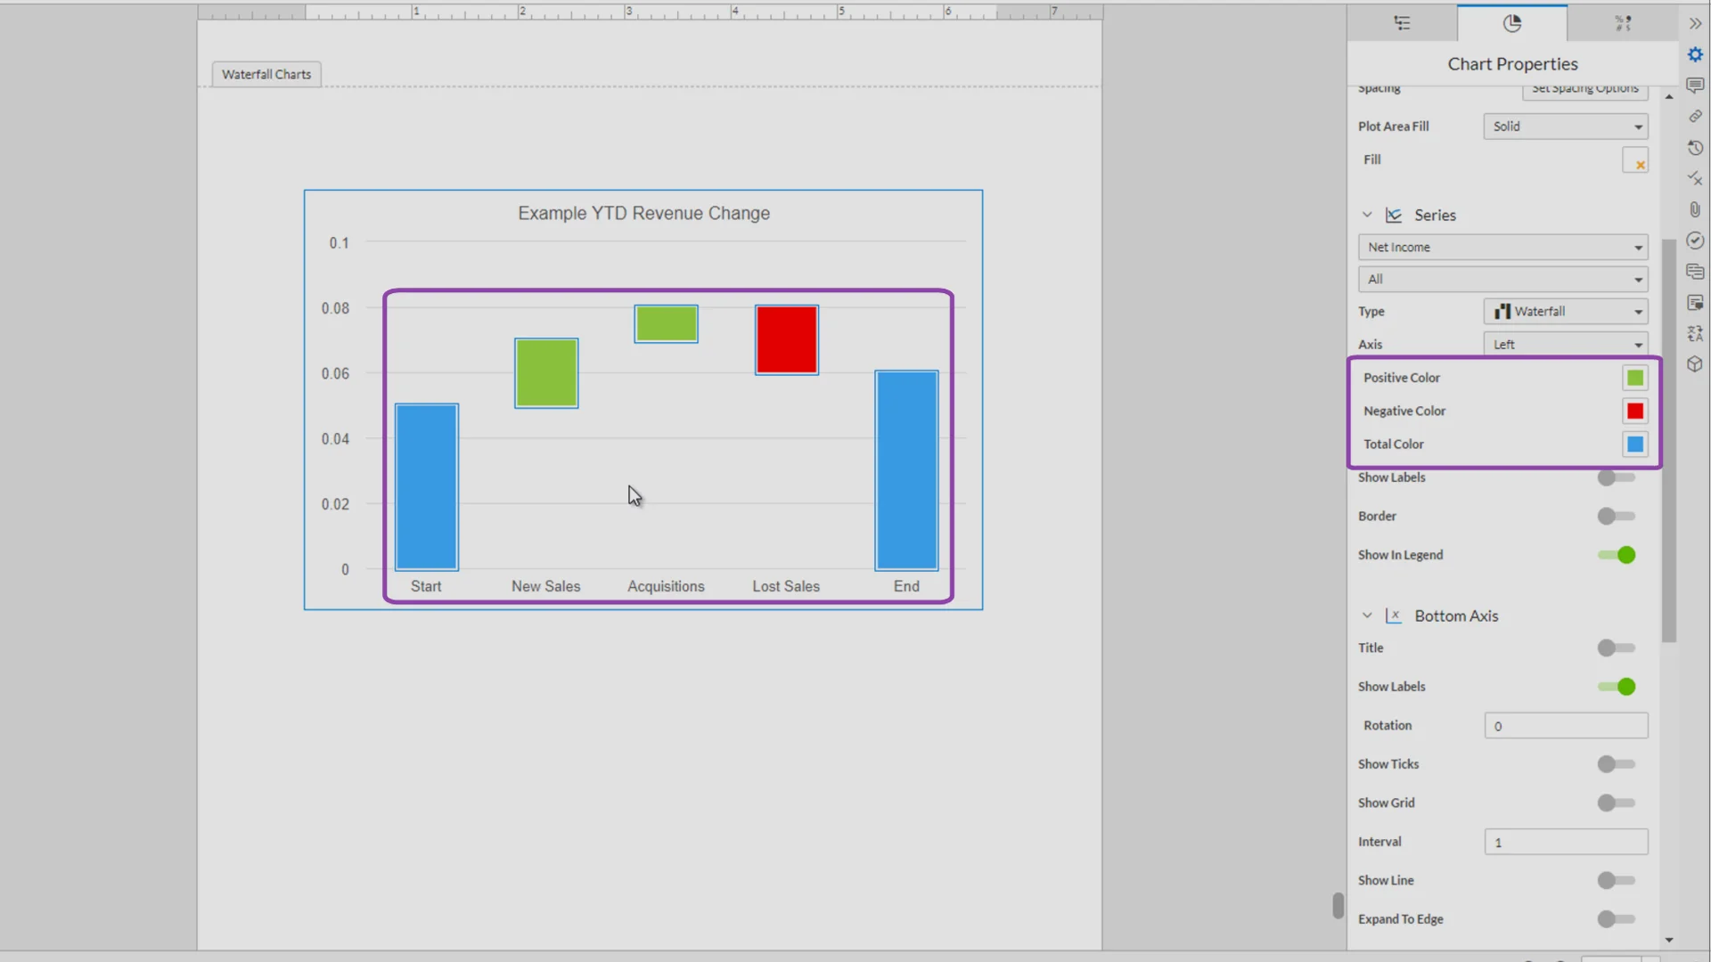
Task: Open the comments panel icon
Action: [x=1696, y=85]
